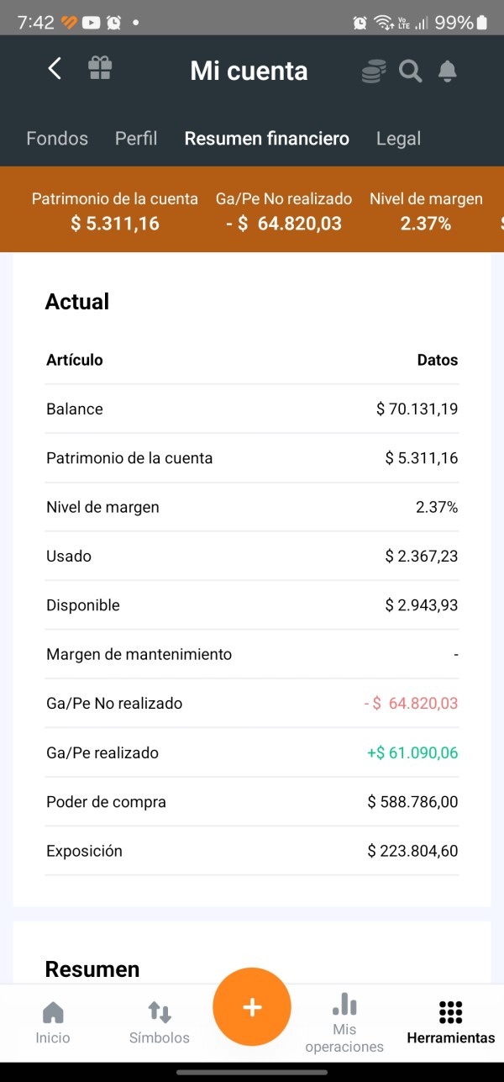The height and width of the screenshot is (1082, 504).
Task: Select the Poder de compra row
Action: [252, 802]
